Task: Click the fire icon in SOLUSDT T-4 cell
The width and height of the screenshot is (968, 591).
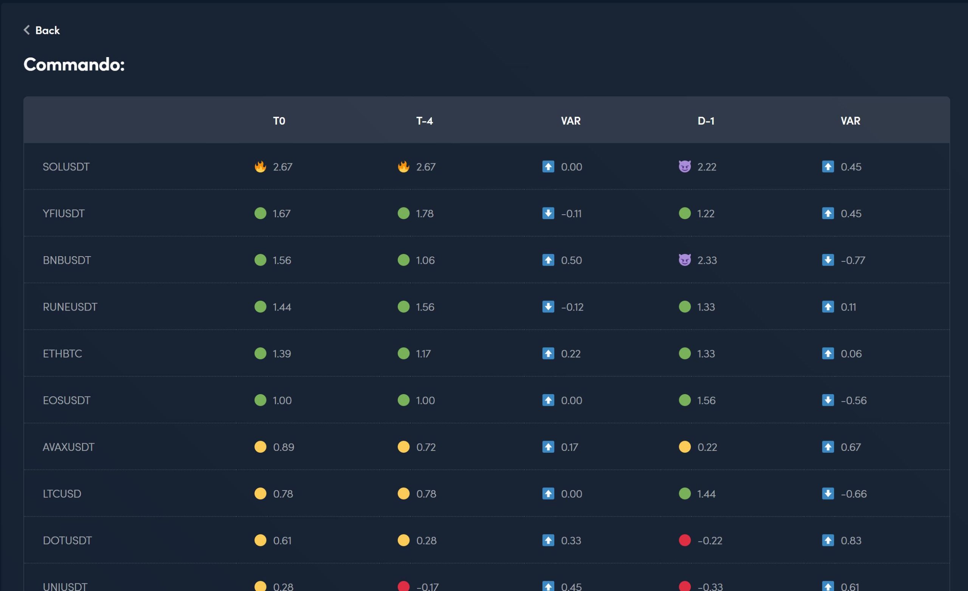Action: pyautogui.click(x=403, y=167)
